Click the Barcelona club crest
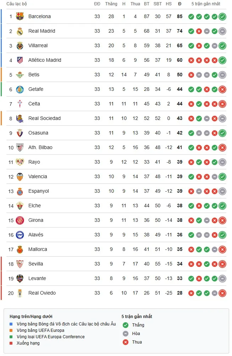Image resolution: width=232 pixels, height=356 pixels. tap(21, 16)
